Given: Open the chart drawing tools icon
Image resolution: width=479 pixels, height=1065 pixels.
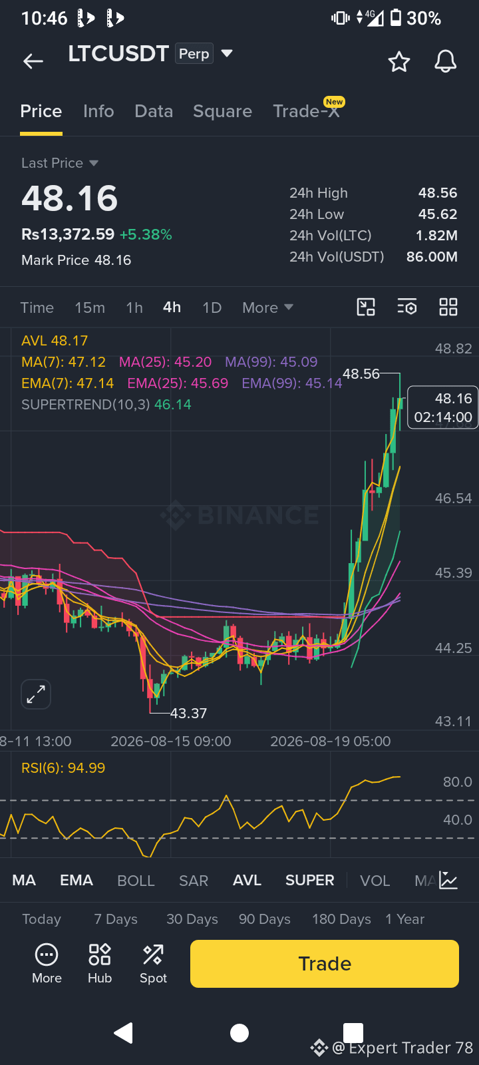Looking at the screenshot, I should [x=366, y=307].
